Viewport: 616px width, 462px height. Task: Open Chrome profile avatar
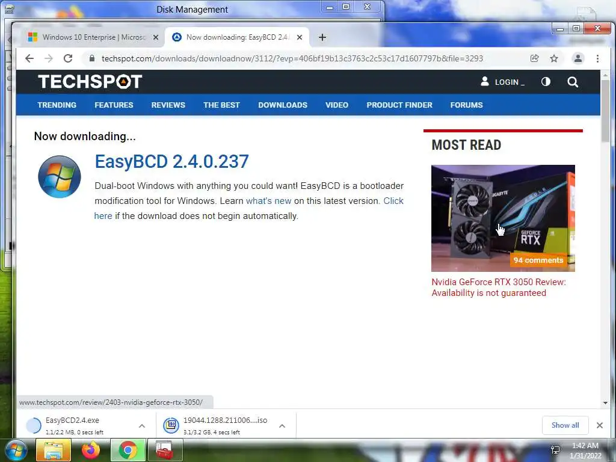[x=578, y=58]
